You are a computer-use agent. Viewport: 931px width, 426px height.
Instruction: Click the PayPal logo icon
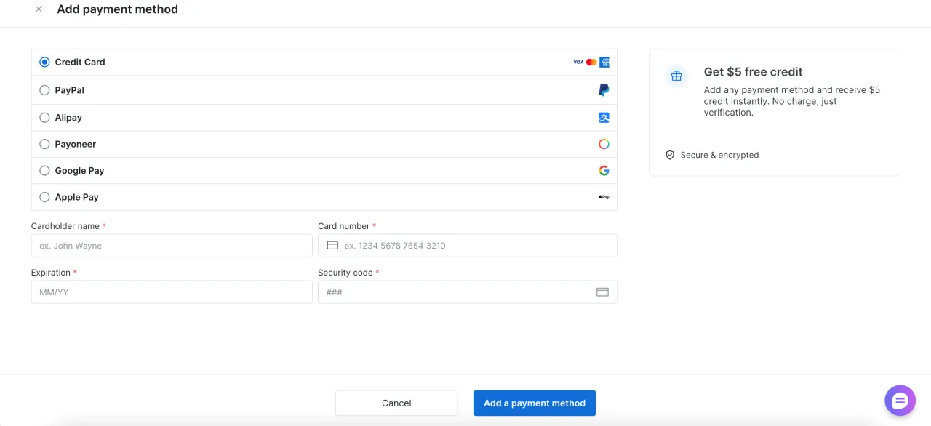[x=604, y=90]
